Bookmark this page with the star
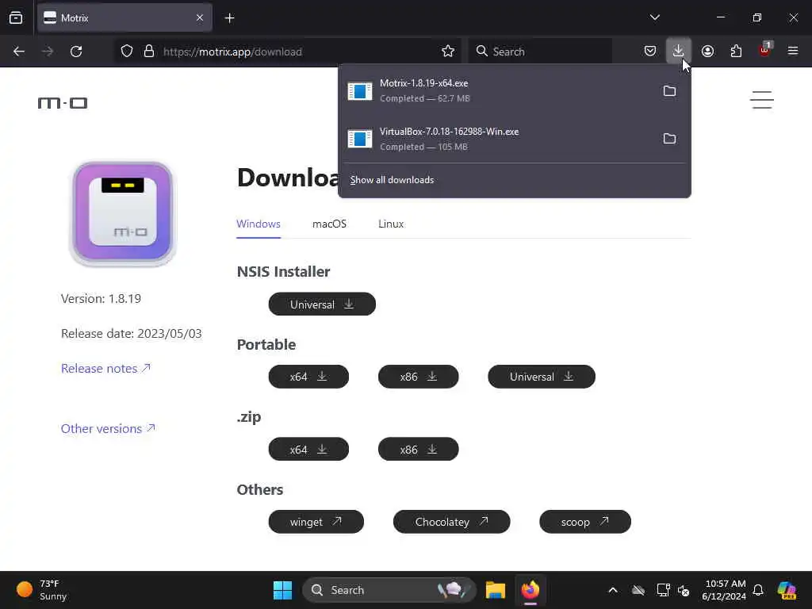 click(448, 52)
